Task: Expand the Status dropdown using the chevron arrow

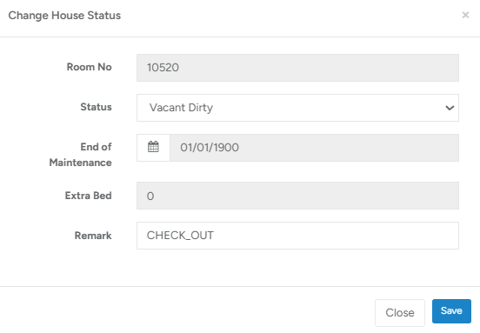Action: (x=450, y=108)
